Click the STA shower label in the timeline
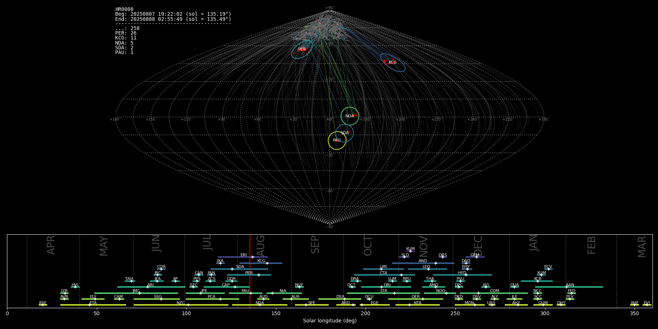This screenshot has height=329, width=658. click(383, 291)
